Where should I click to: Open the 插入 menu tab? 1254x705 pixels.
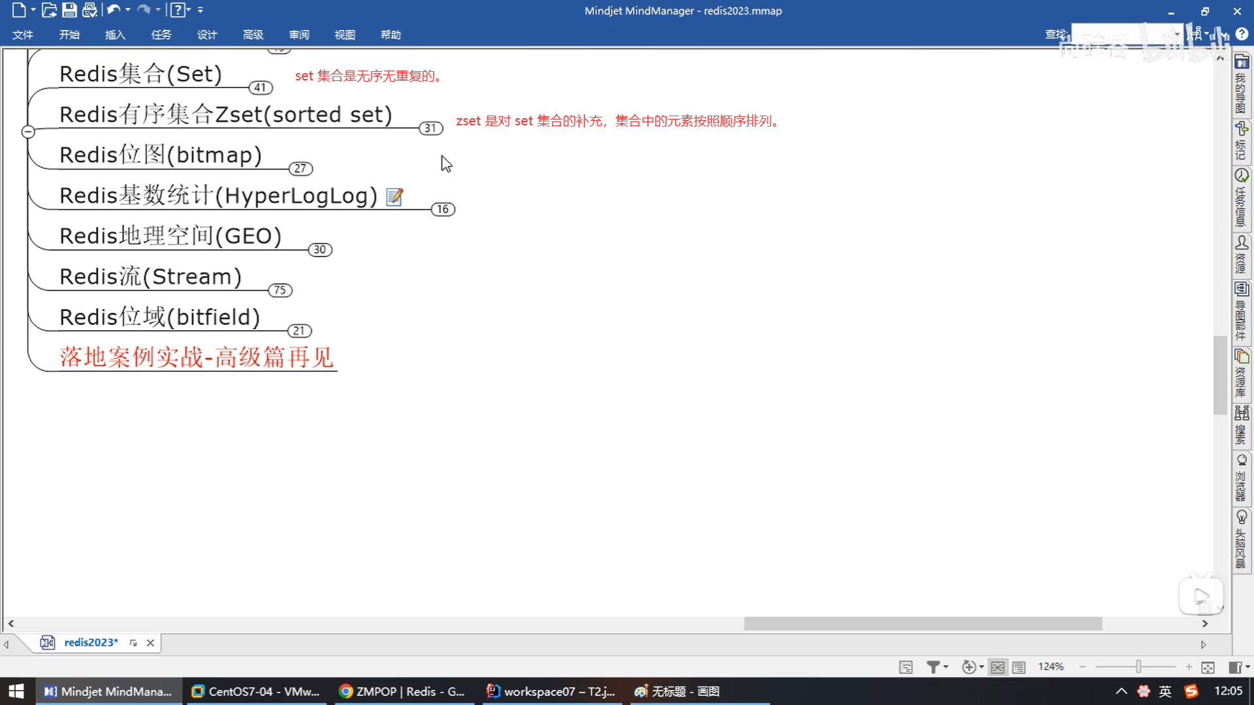pyautogui.click(x=115, y=35)
